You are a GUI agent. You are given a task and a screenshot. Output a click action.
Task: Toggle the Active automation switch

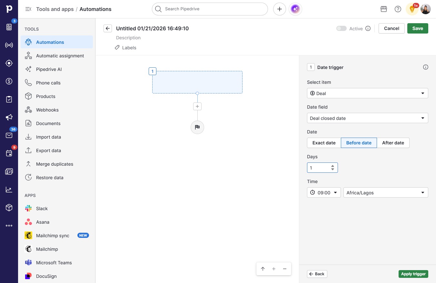pyautogui.click(x=342, y=28)
